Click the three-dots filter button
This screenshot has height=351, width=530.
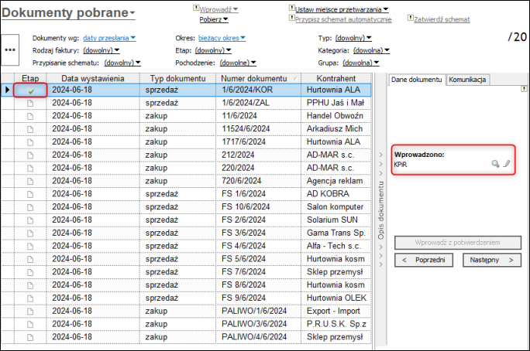10,50
